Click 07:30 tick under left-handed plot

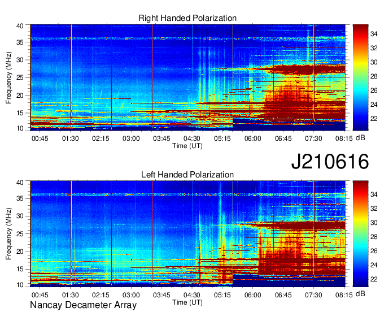pos(313,295)
